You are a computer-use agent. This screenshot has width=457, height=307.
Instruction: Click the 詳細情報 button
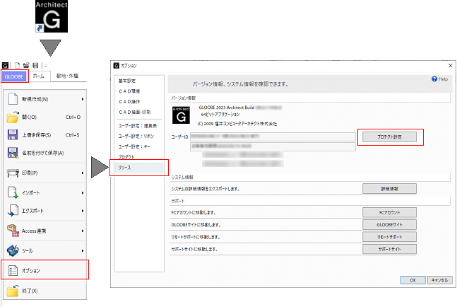[389, 189]
